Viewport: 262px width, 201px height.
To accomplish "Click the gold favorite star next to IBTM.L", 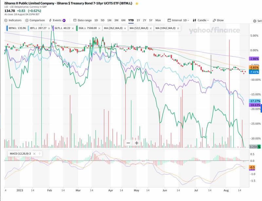I will coord(137,4).
